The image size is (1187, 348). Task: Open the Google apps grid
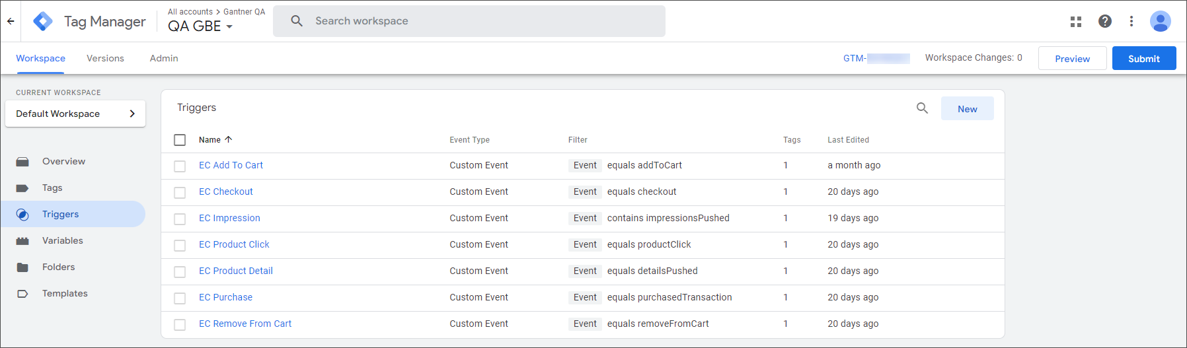click(x=1076, y=21)
